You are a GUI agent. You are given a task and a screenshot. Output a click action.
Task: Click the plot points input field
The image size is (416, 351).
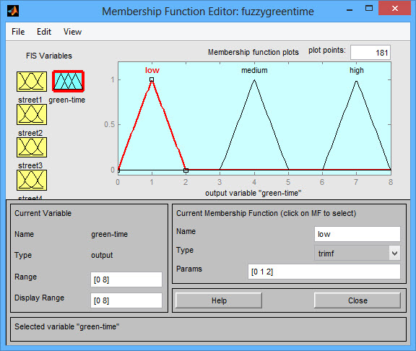[370, 53]
